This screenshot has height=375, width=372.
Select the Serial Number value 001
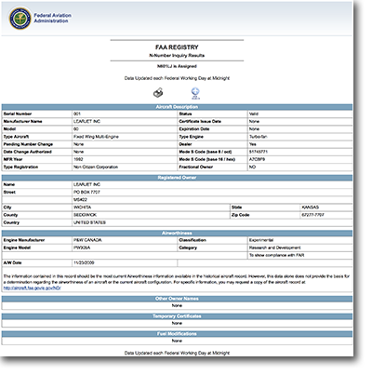[x=77, y=114]
